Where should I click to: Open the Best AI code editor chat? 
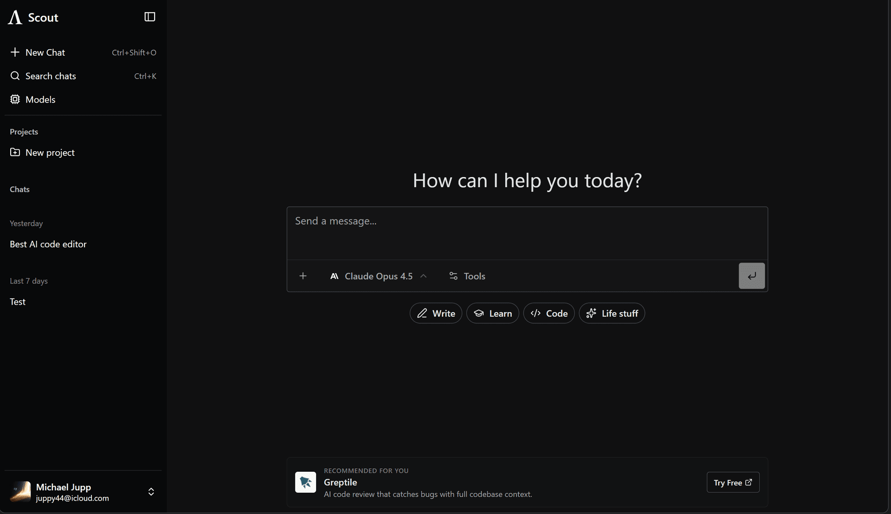48,244
